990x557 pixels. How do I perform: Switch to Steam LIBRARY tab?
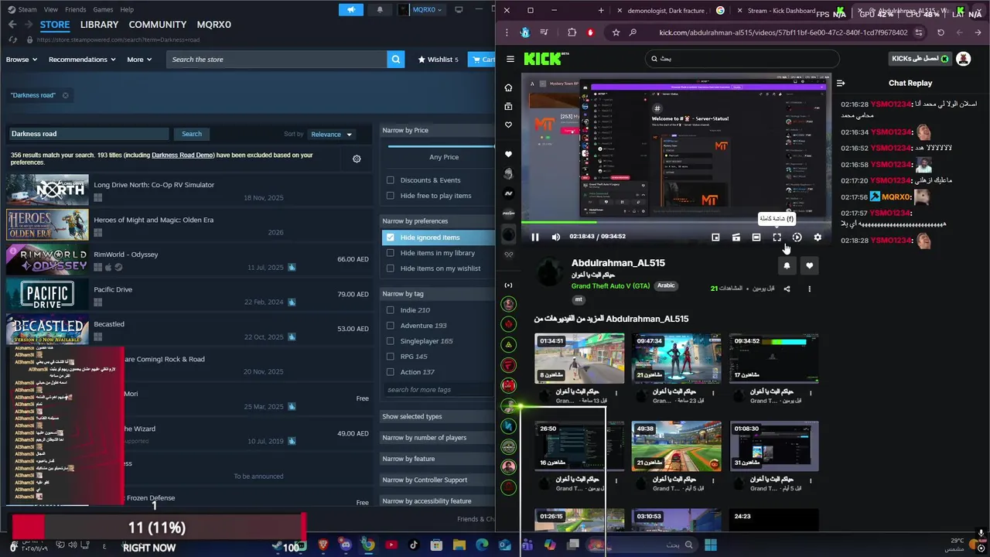tap(99, 25)
